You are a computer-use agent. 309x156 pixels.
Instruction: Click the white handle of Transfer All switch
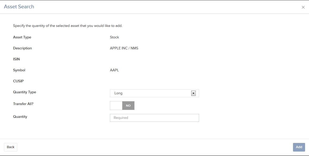(116, 106)
